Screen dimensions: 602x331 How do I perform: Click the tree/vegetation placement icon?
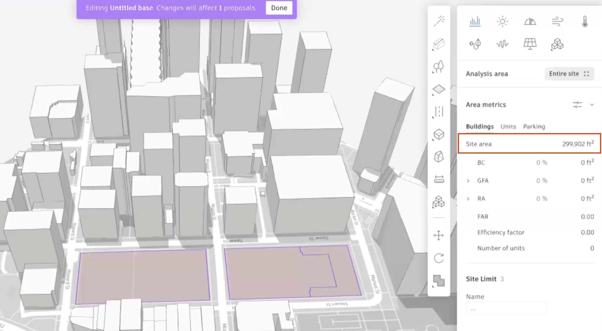tap(440, 66)
